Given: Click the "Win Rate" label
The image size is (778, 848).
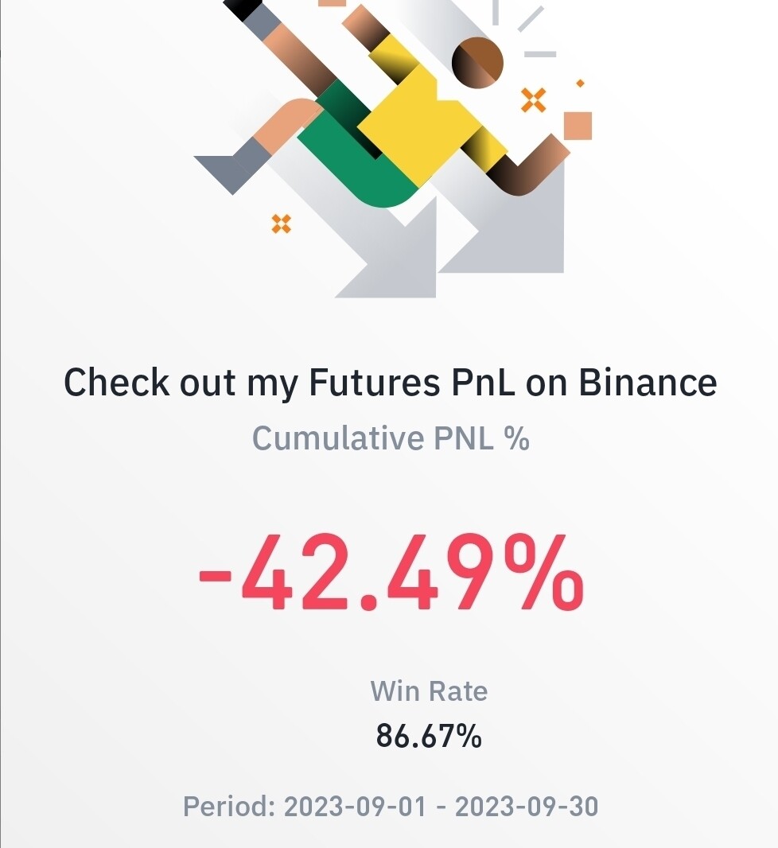Looking at the screenshot, I should tap(429, 690).
